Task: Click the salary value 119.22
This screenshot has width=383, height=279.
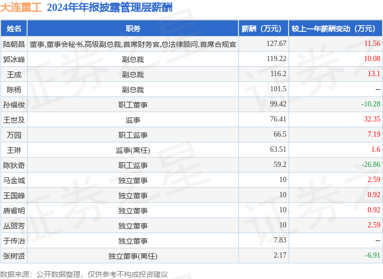Action: pyautogui.click(x=276, y=58)
